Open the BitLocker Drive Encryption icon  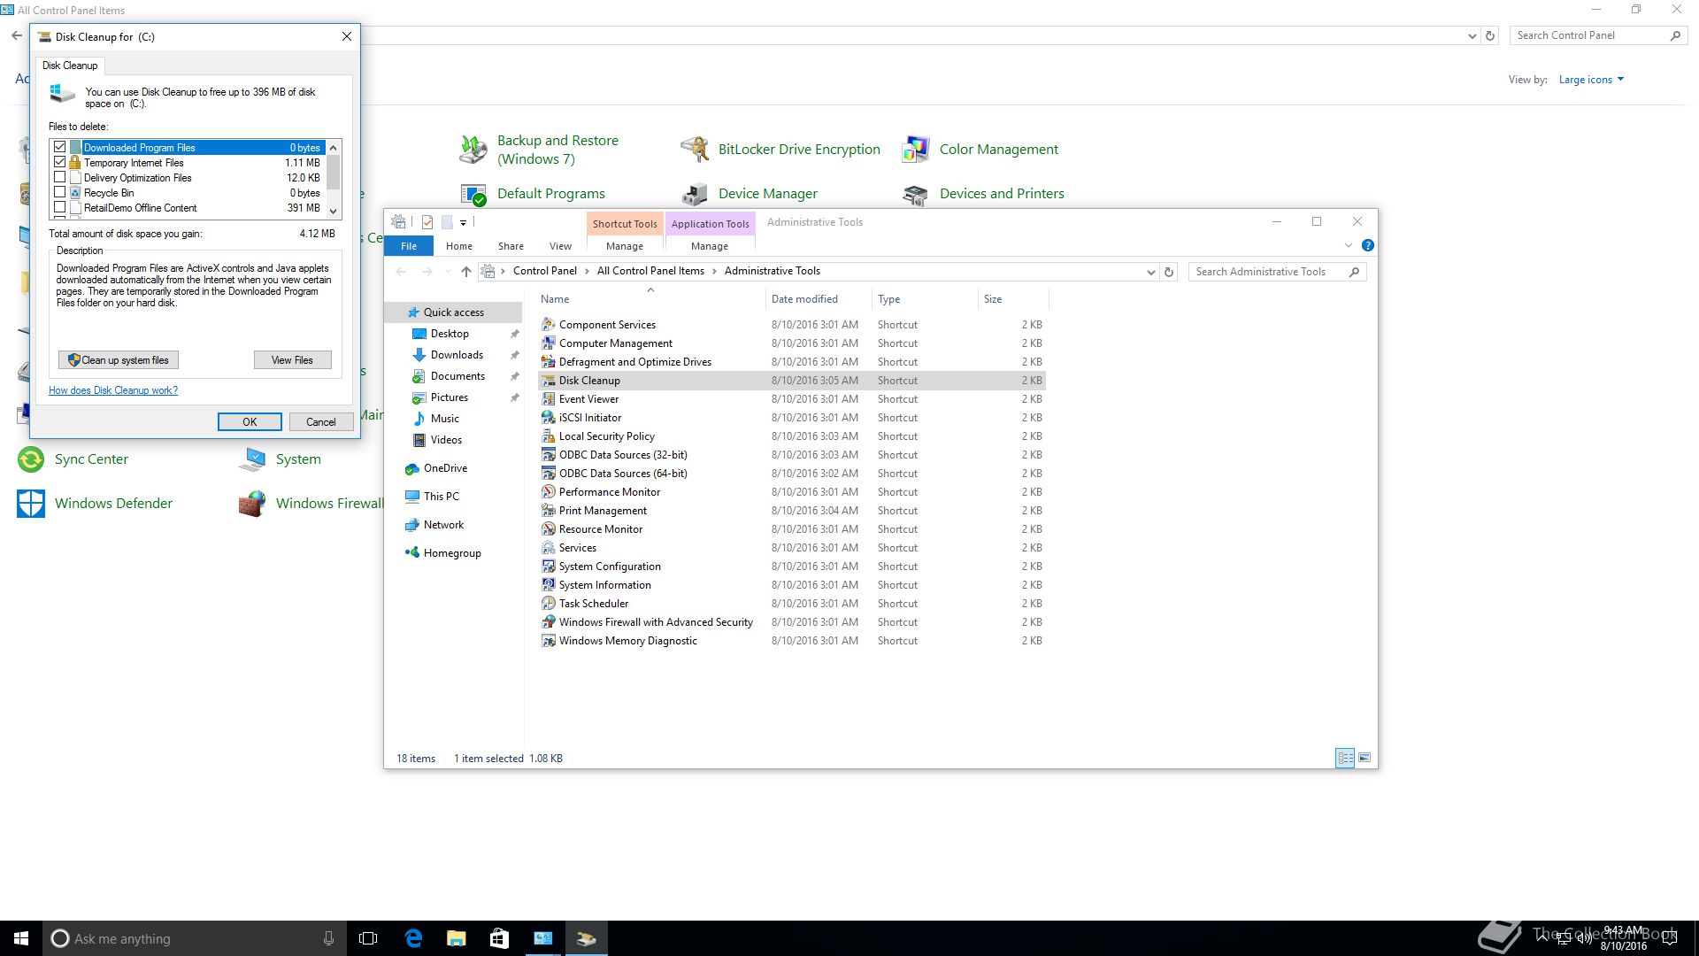point(695,150)
